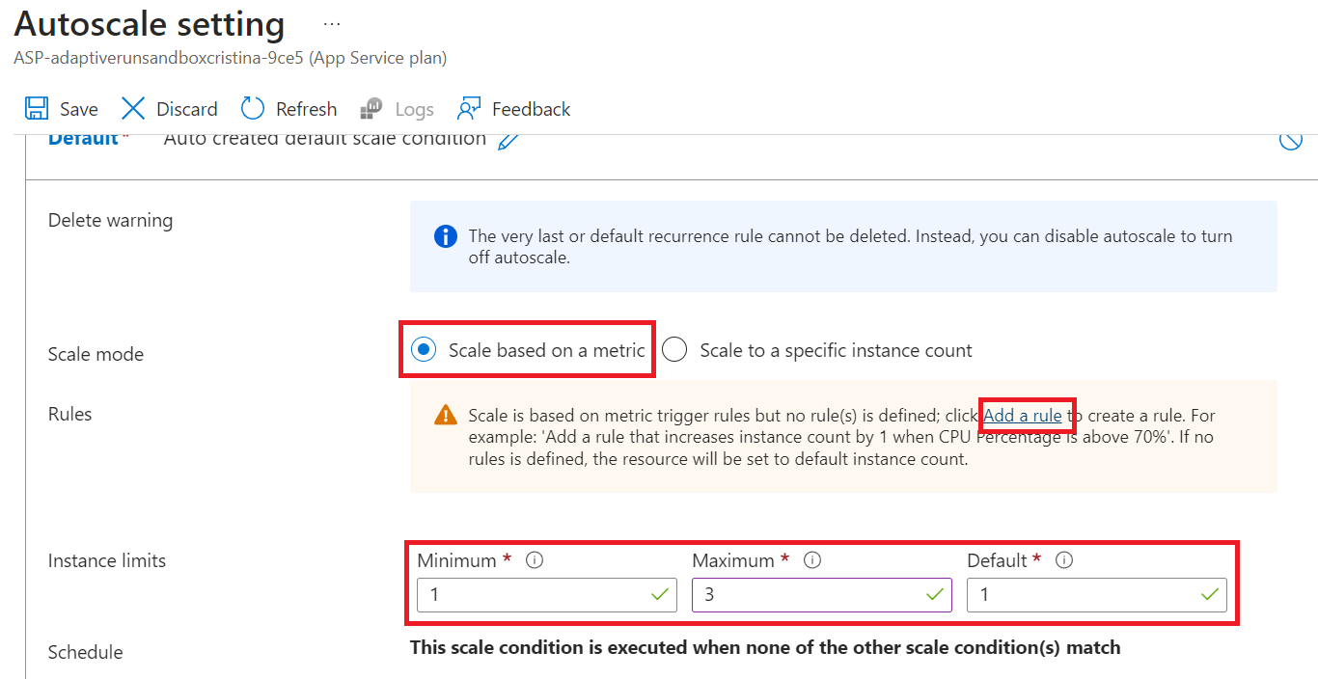This screenshot has width=1318, height=679.
Task: Click the pencil edit icon beside scale condition name
Action: pos(508,141)
